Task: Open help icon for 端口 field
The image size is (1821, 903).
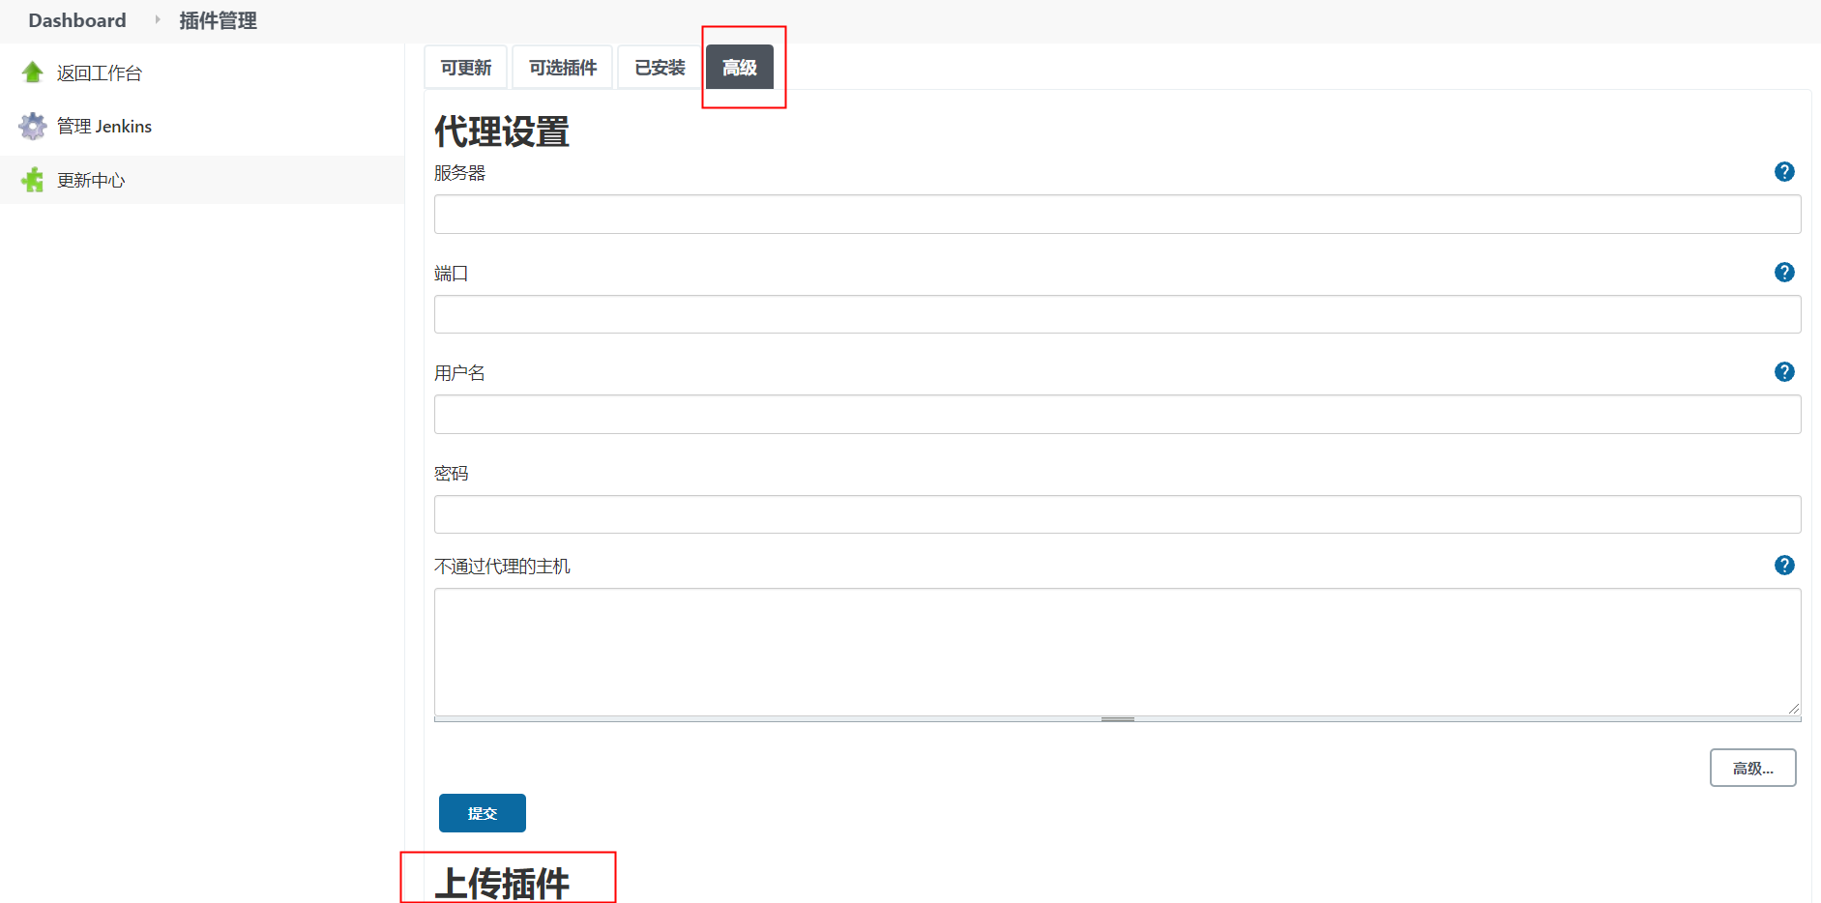Action: [1784, 273]
